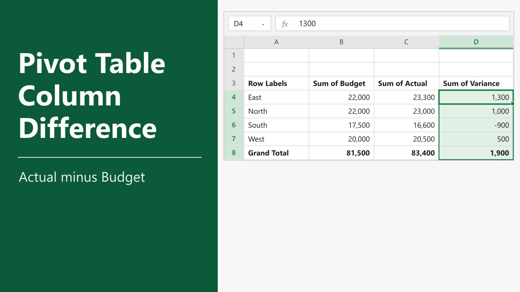Select the 'Grand Total' label cell
The height and width of the screenshot is (292, 520).
(x=277, y=152)
